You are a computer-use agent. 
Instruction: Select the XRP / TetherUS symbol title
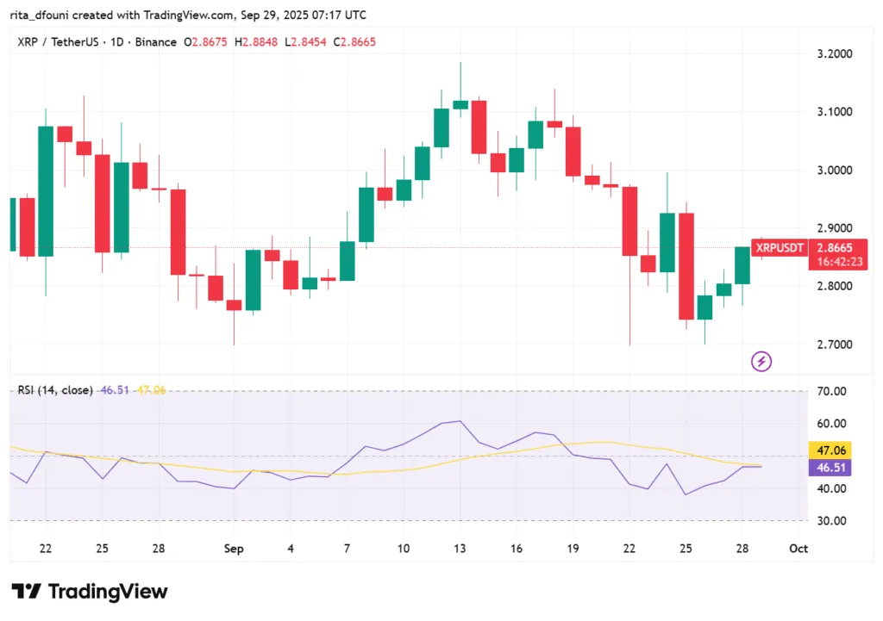tap(58, 42)
